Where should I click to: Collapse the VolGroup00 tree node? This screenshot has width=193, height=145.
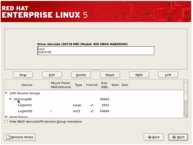10,99
